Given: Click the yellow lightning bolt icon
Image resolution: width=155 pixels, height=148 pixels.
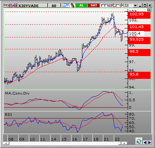Looking at the screenshot, I should (x=73, y=6).
